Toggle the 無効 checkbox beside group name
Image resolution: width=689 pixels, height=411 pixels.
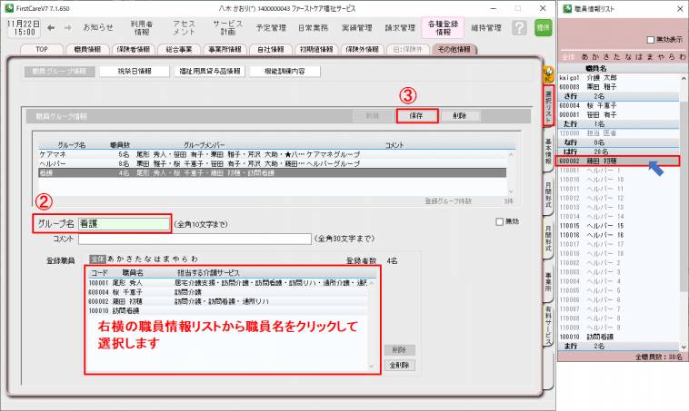pyautogui.click(x=500, y=221)
